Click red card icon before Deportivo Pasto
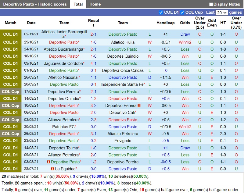This screenshot has width=244, height=193. tap(48, 162)
